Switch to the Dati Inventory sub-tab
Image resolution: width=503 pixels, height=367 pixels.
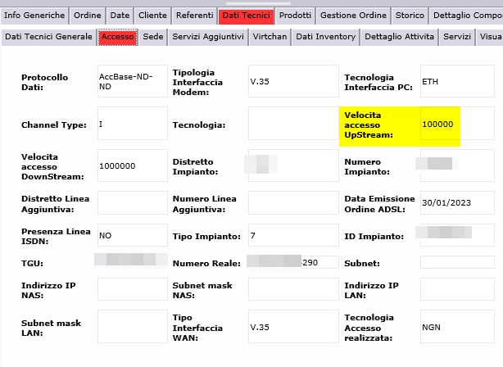325,37
